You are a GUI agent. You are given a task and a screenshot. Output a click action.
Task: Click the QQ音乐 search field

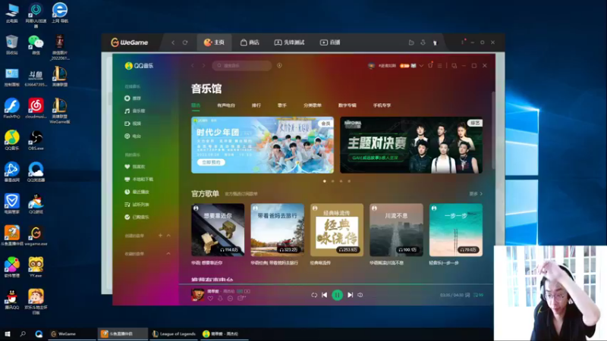click(242, 66)
